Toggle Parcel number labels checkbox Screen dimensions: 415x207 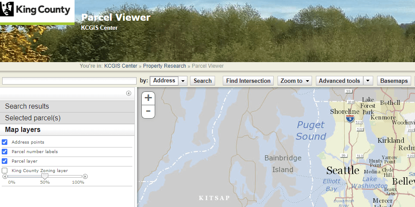(5, 151)
